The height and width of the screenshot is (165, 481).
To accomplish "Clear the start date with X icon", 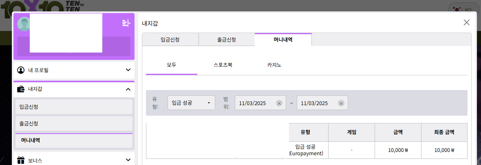I will tap(279, 103).
